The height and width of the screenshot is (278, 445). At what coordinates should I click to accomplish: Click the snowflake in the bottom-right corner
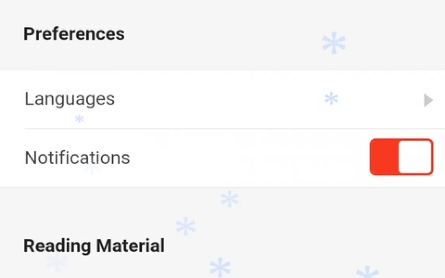[367, 272]
